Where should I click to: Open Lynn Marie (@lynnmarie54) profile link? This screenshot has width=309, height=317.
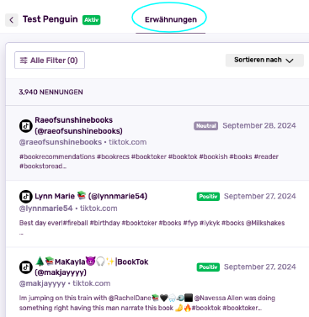[91, 196]
